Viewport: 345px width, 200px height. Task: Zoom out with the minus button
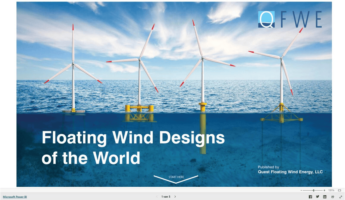(301, 190)
